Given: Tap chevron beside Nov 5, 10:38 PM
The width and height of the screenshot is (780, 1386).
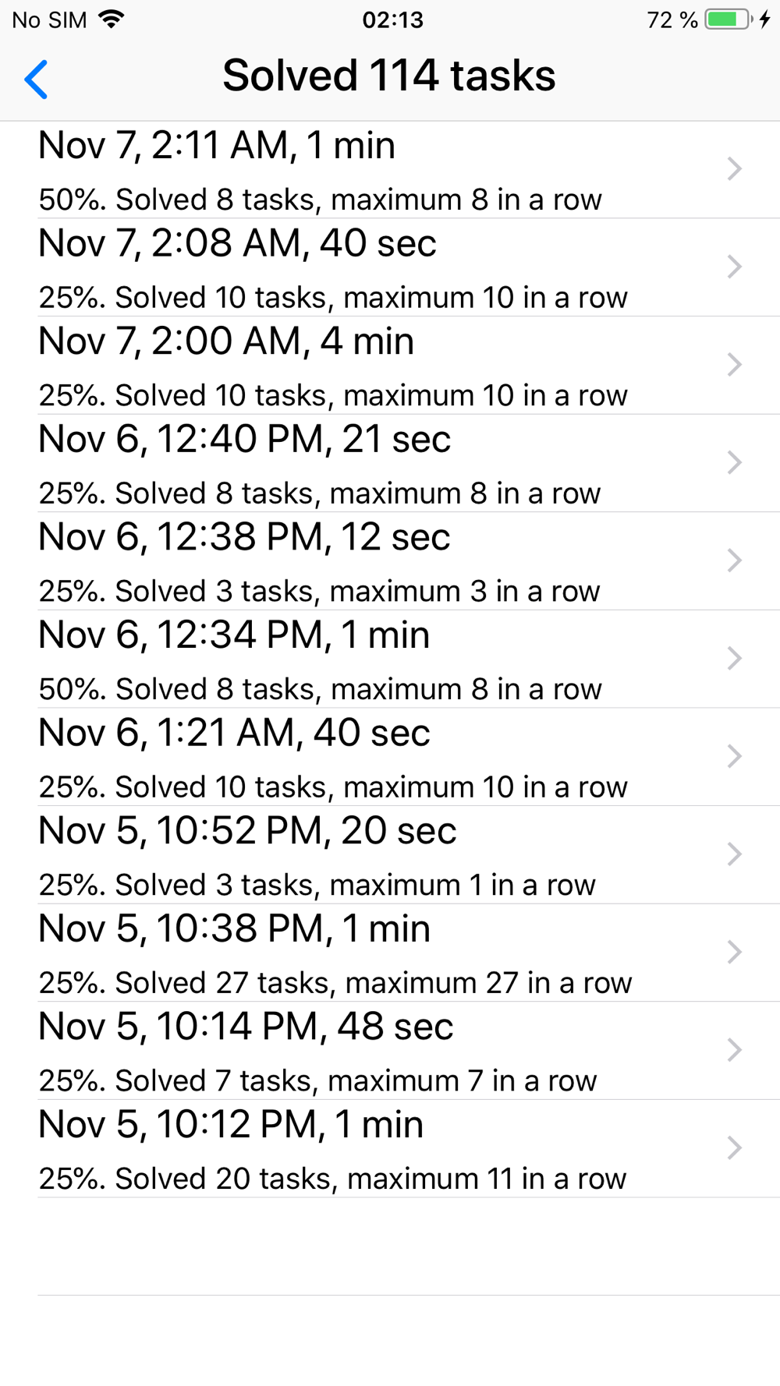Looking at the screenshot, I should click(734, 952).
